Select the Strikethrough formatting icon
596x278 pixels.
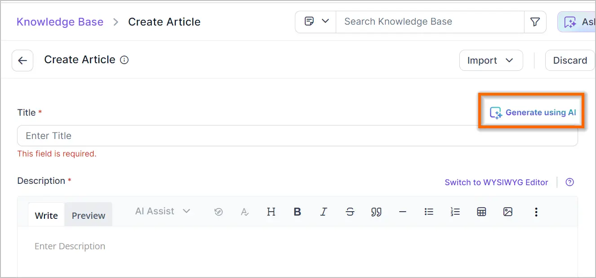point(350,212)
